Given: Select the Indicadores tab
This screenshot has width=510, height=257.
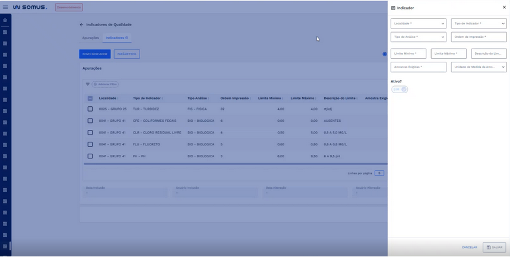Looking at the screenshot, I should tap(116, 38).
